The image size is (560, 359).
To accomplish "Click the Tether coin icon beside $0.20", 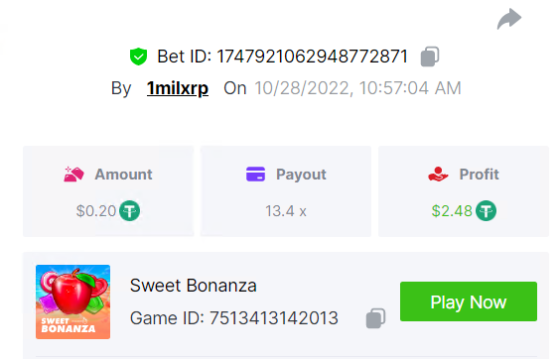I will [129, 211].
